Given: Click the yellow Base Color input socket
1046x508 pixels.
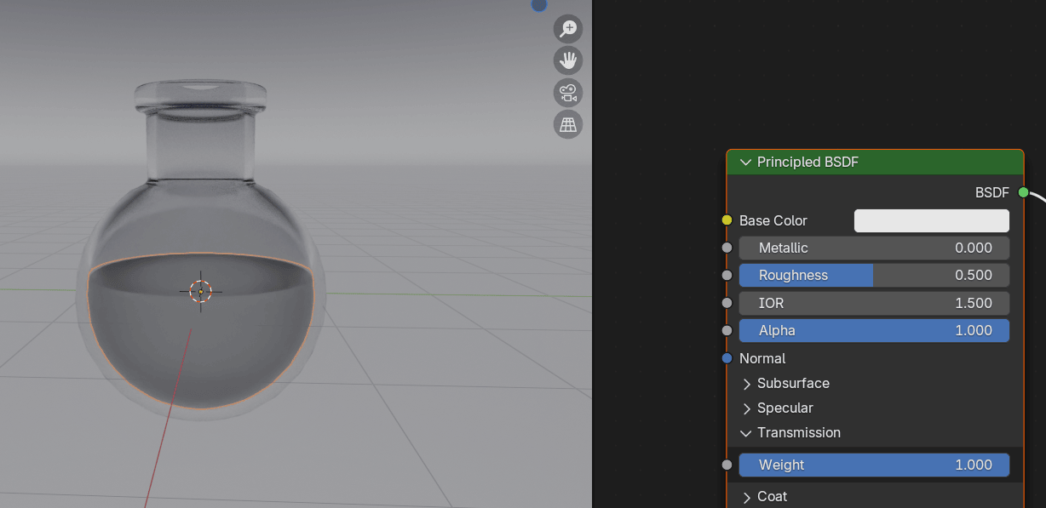Looking at the screenshot, I should [727, 220].
